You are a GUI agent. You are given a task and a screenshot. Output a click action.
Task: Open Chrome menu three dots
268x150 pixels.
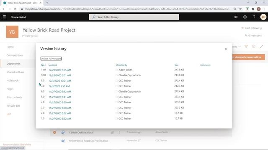coord(264,9)
